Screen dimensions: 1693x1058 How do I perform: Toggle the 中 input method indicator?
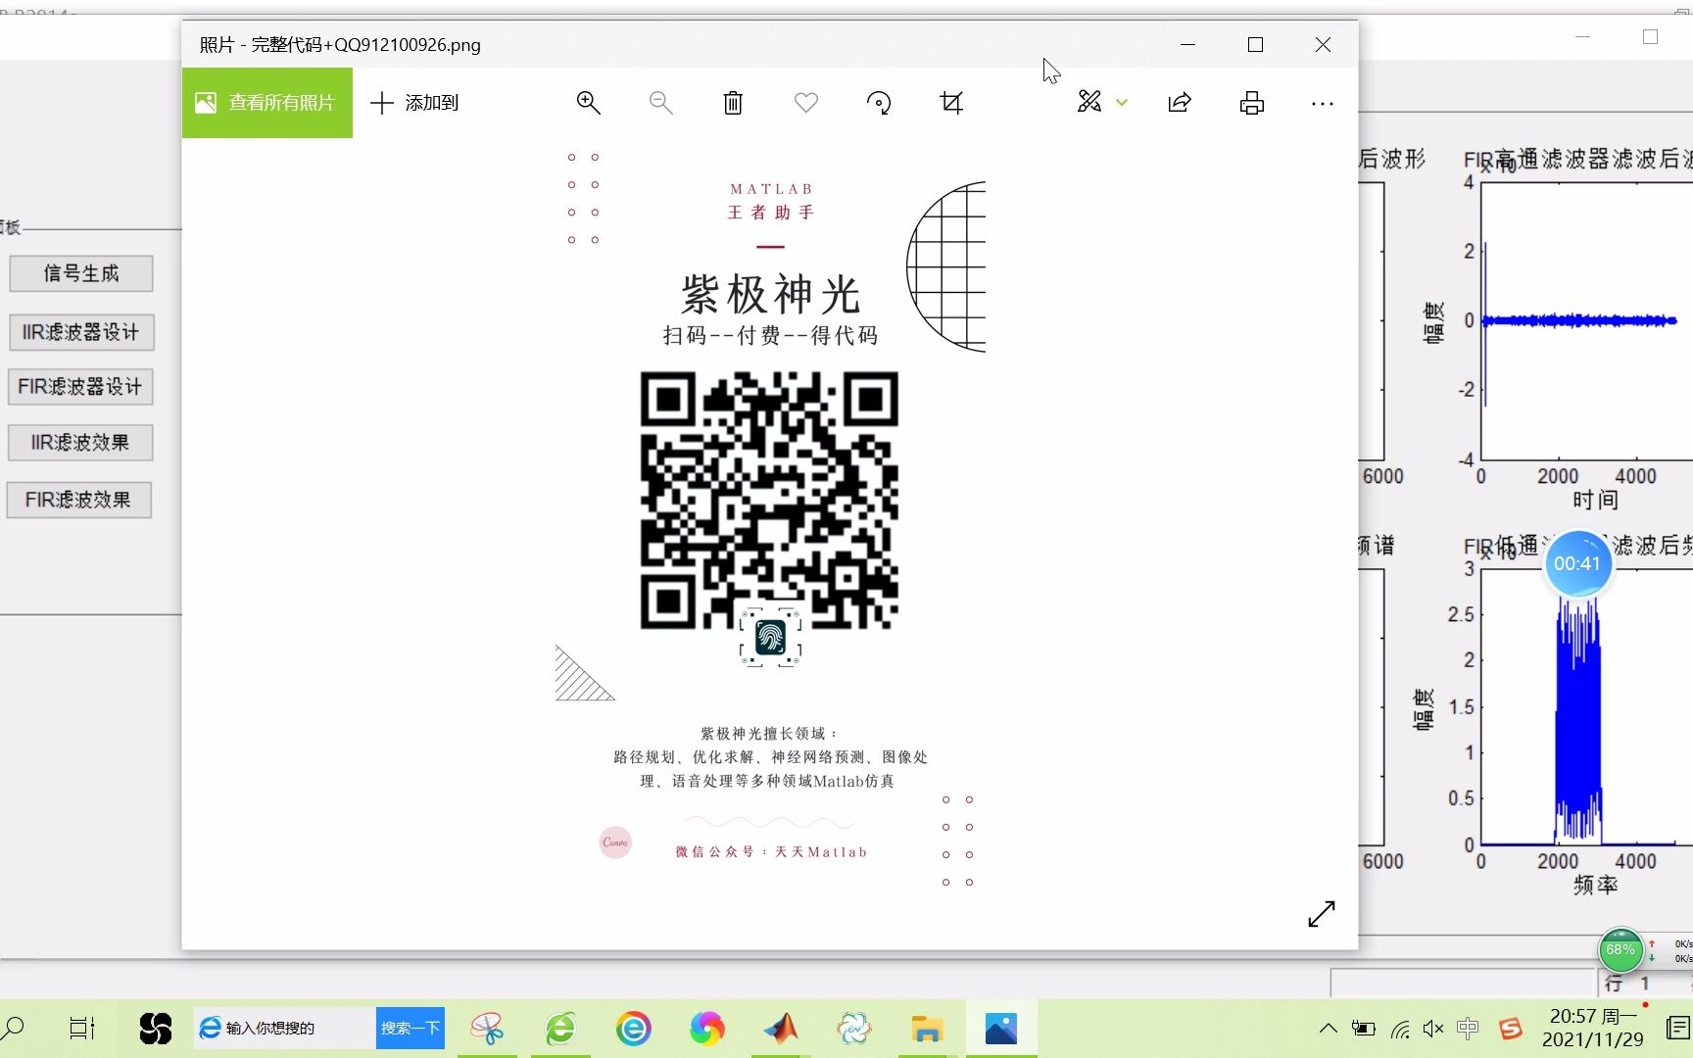[x=1467, y=1029]
